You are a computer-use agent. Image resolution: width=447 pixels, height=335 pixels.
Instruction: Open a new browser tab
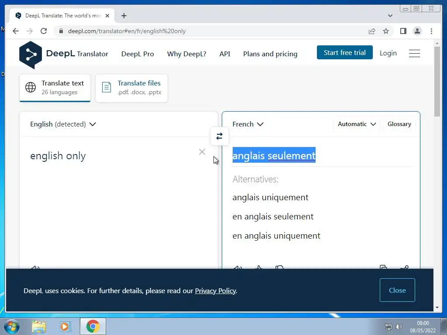click(124, 16)
